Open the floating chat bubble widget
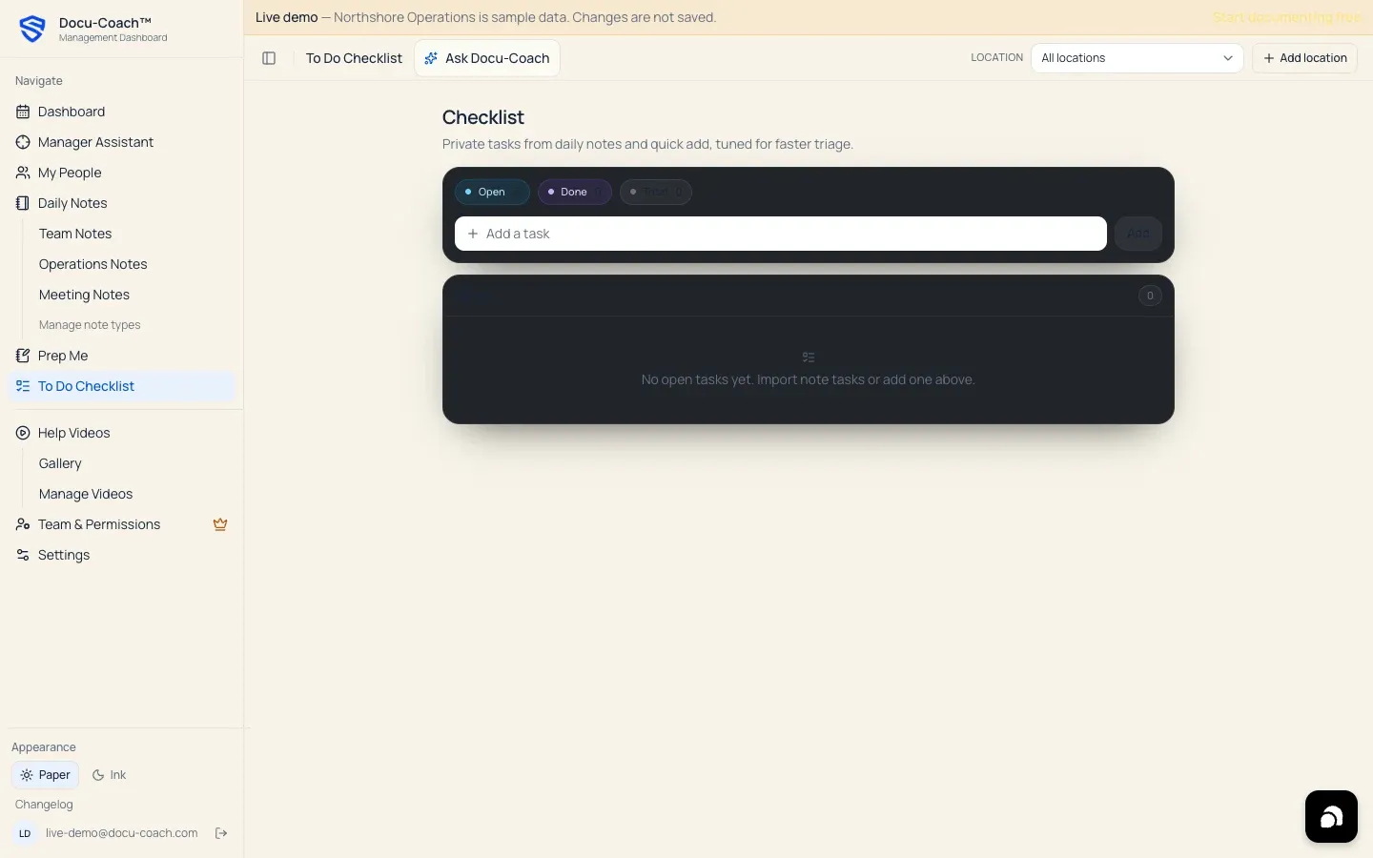The width and height of the screenshot is (1373, 858). click(1331, 817)
